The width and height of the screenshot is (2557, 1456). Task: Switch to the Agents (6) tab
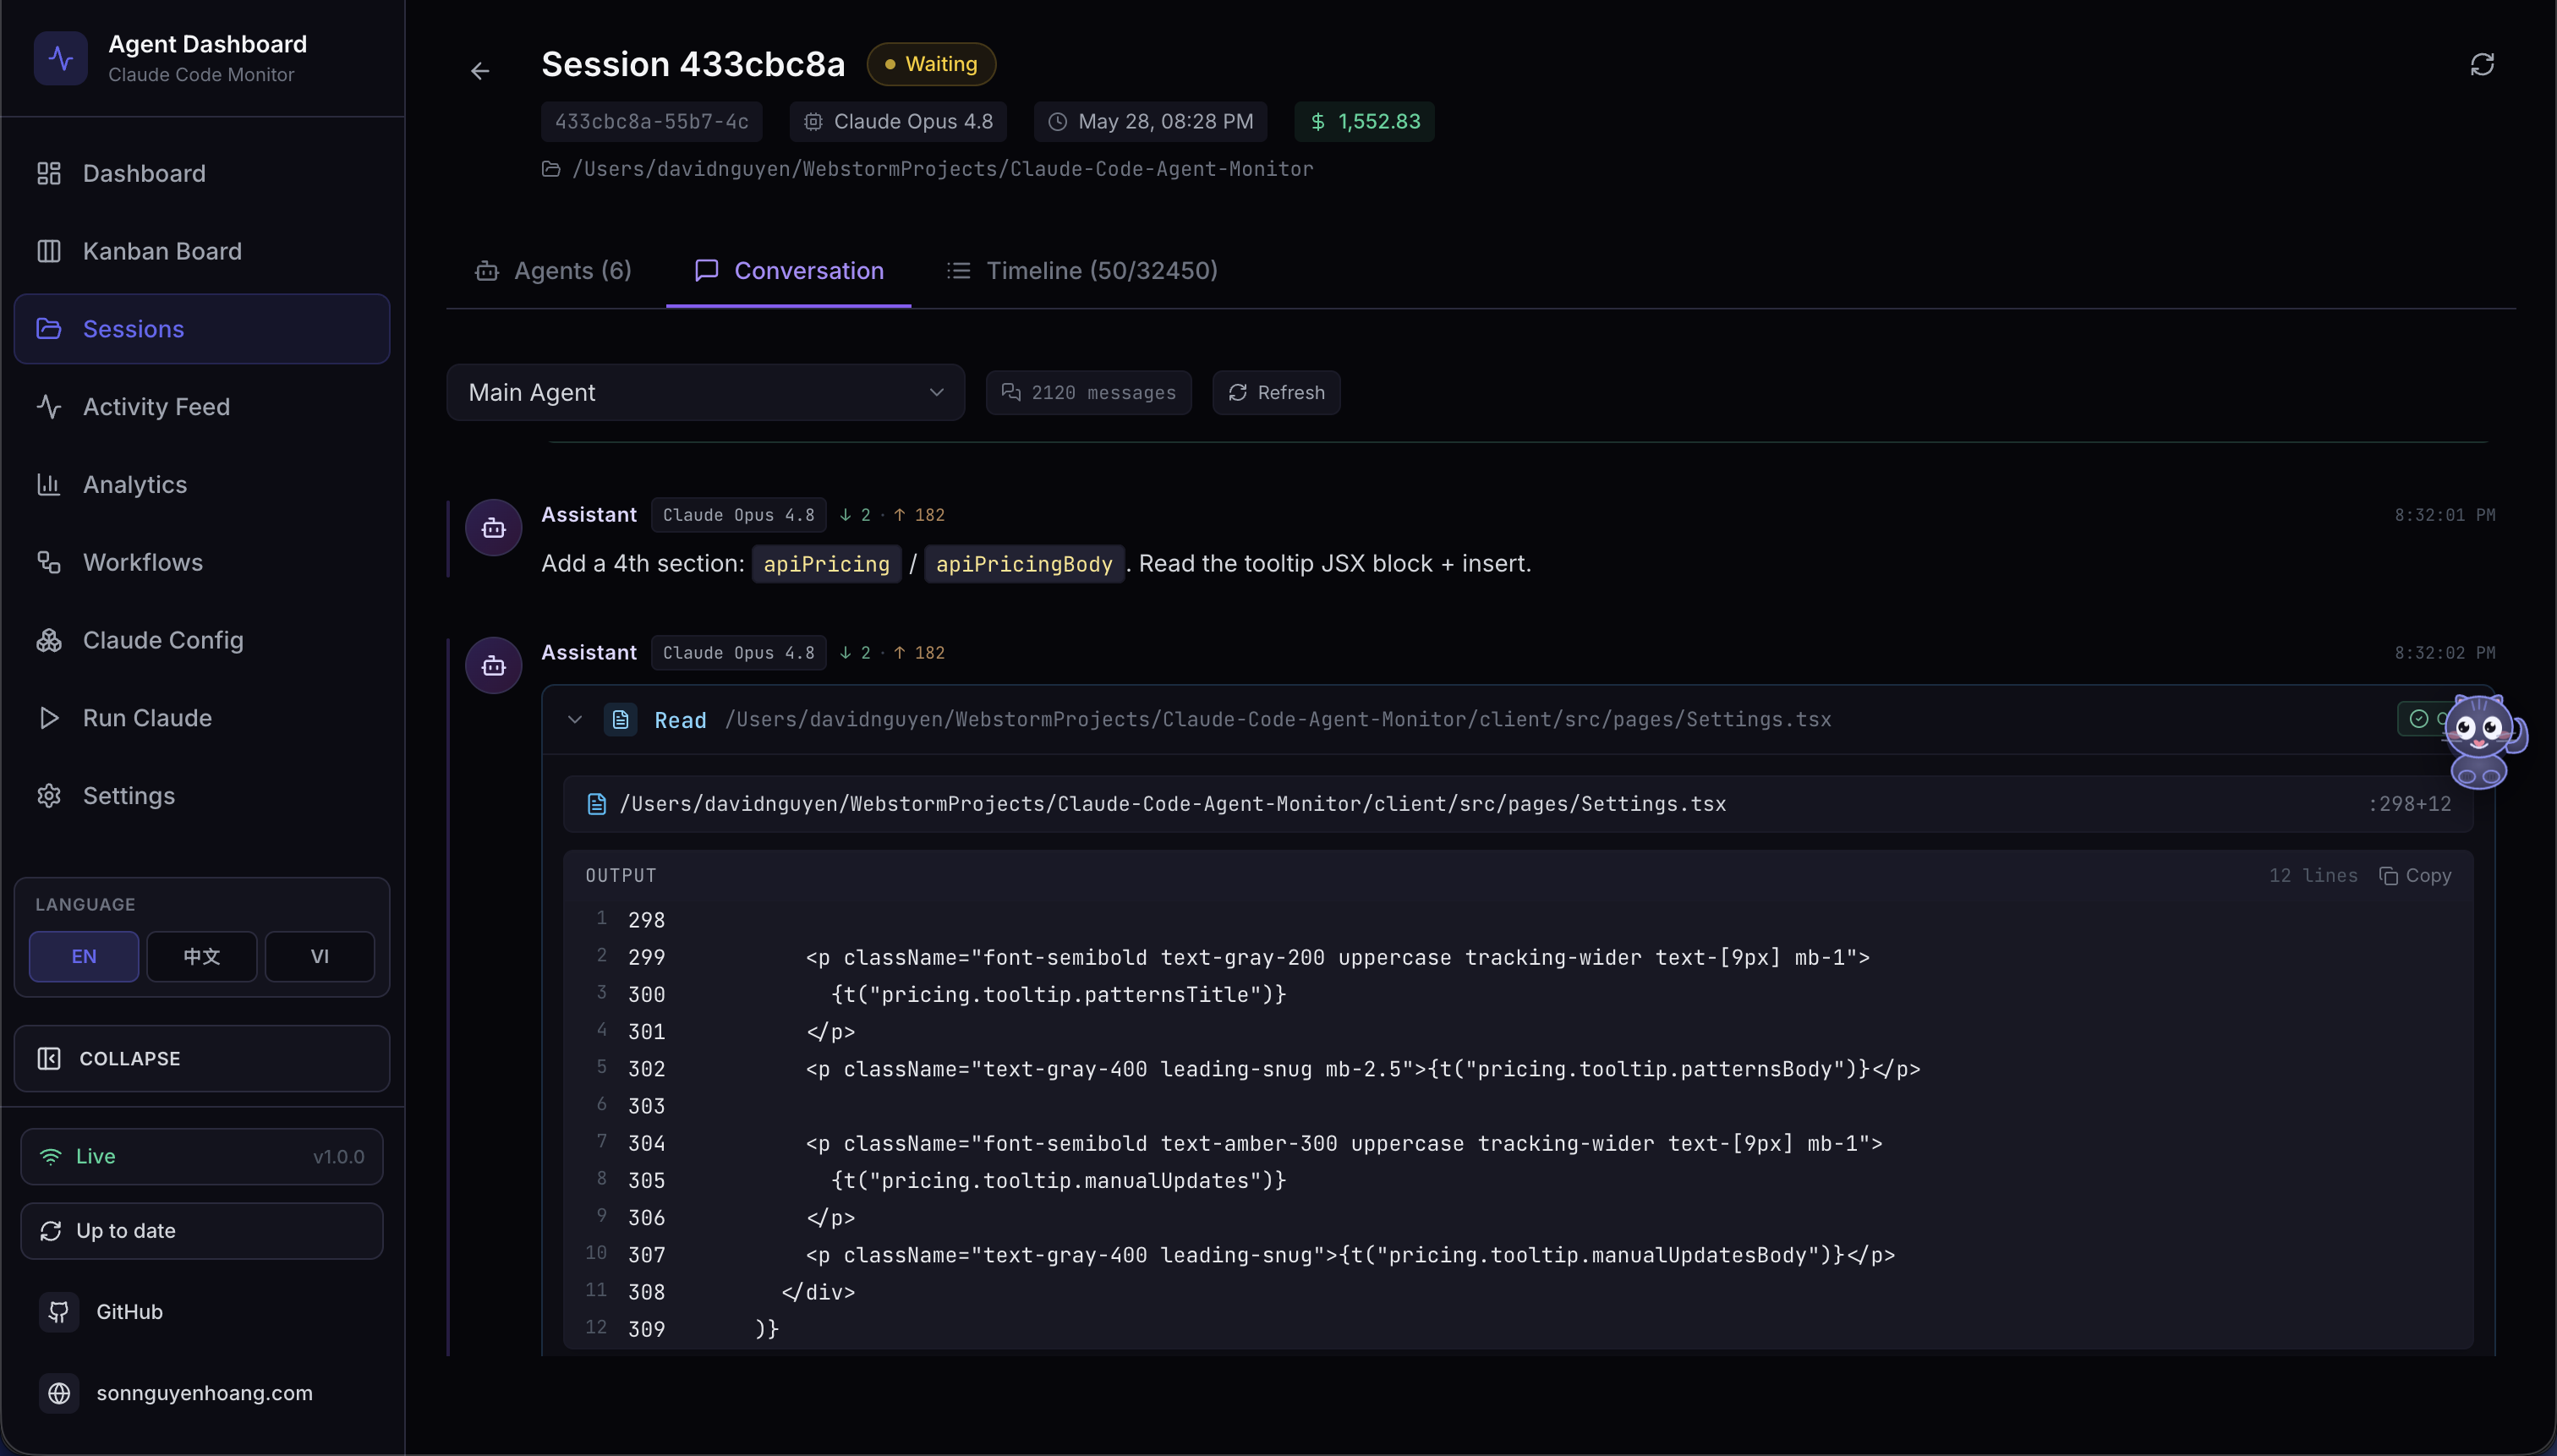pyautogui.click(x=554, y=271)
